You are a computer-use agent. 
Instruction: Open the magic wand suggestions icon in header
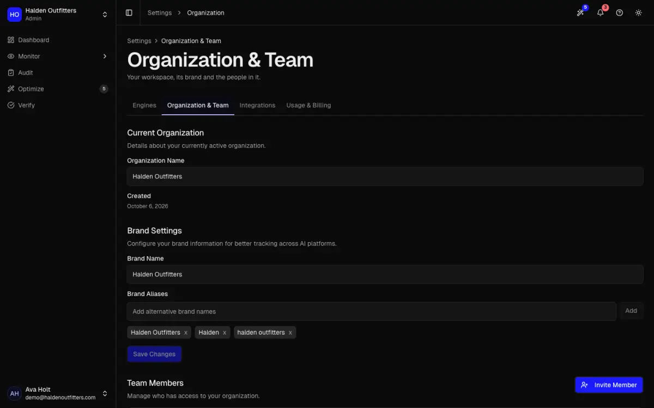(581, 13)
